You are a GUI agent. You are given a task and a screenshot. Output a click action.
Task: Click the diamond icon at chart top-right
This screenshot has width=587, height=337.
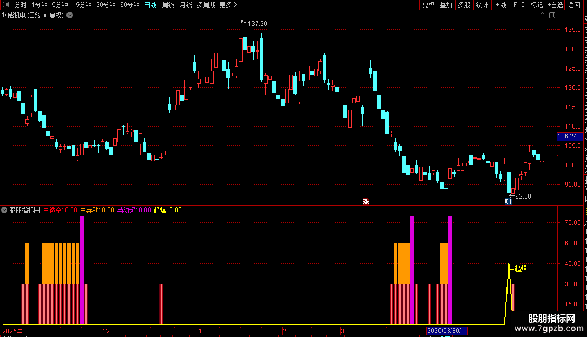click(542, 16)
